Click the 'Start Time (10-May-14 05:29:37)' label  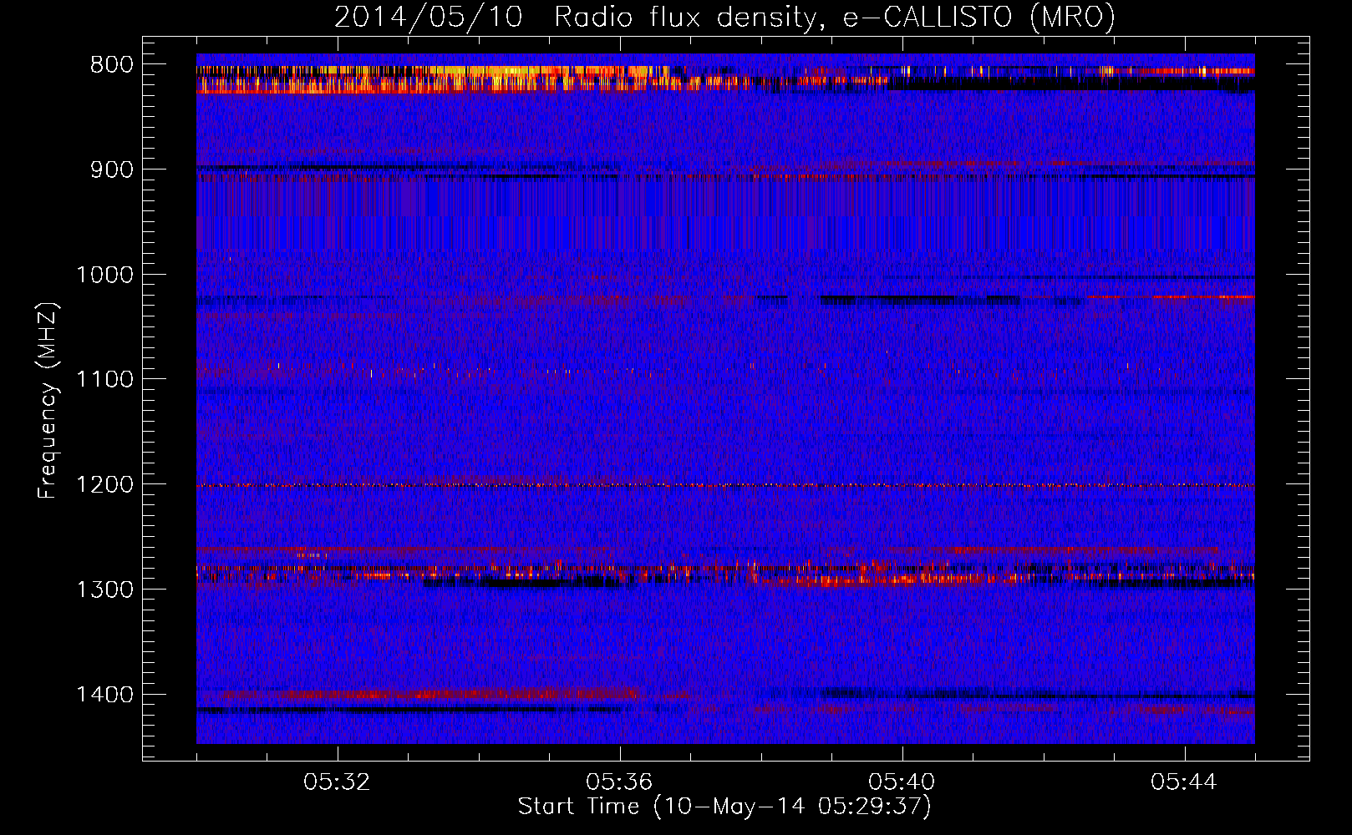724,807
